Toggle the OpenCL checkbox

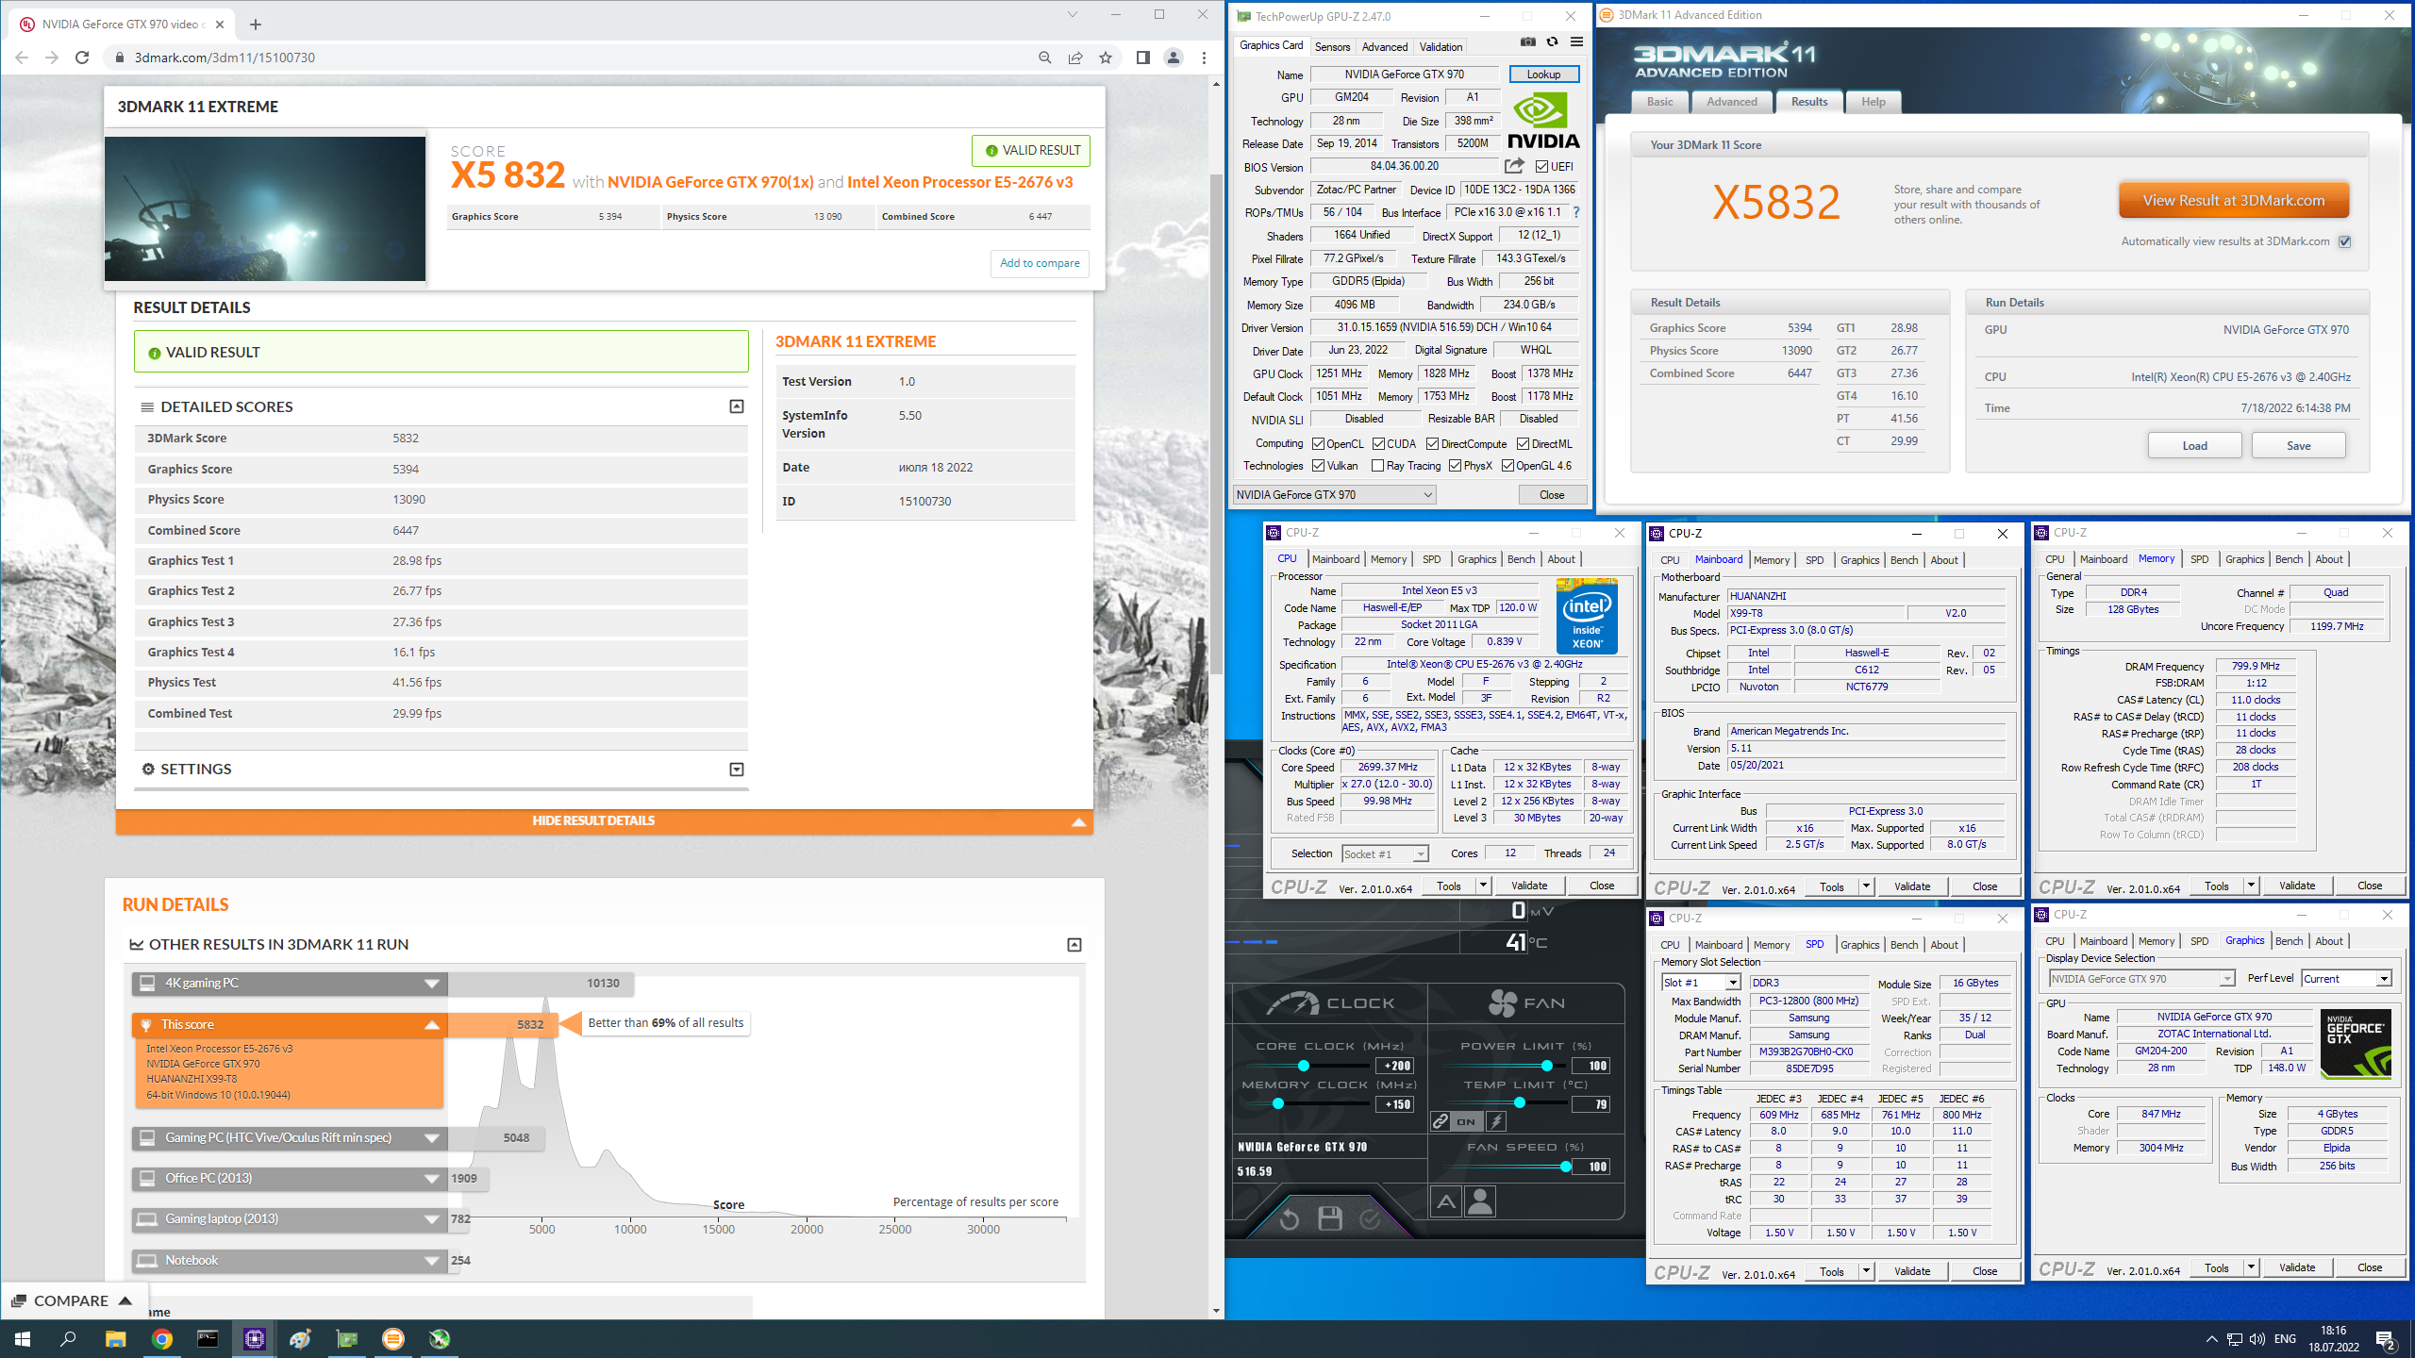(1319, 444)
